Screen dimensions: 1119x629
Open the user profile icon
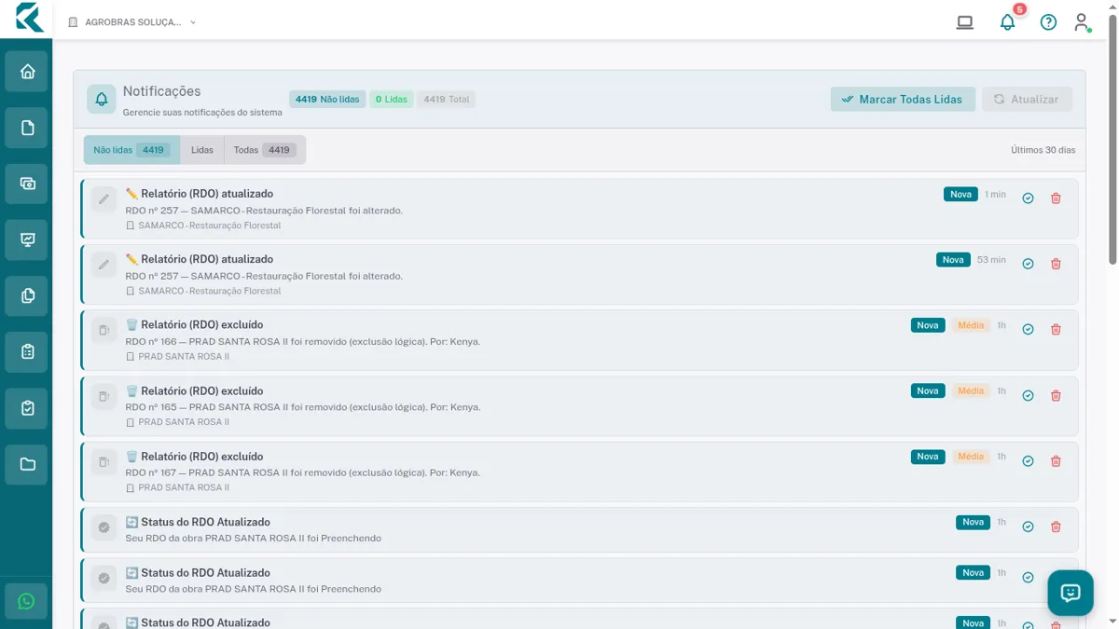[1082, 22]
